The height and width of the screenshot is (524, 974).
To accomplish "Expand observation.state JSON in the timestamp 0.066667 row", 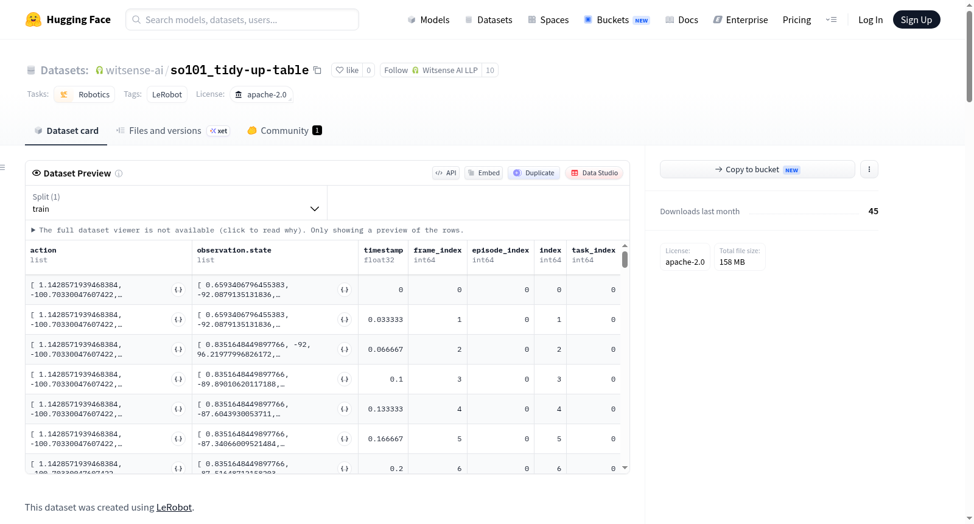I will pos(345,349).
